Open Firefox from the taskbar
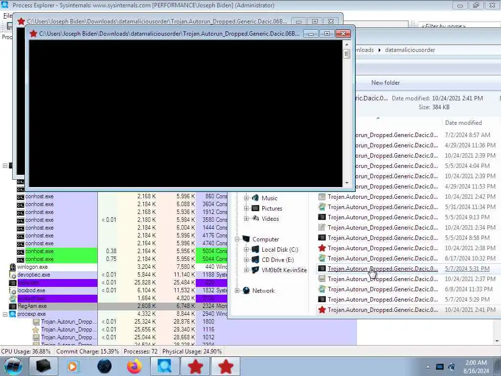The image size is (501, 376). 134,366
